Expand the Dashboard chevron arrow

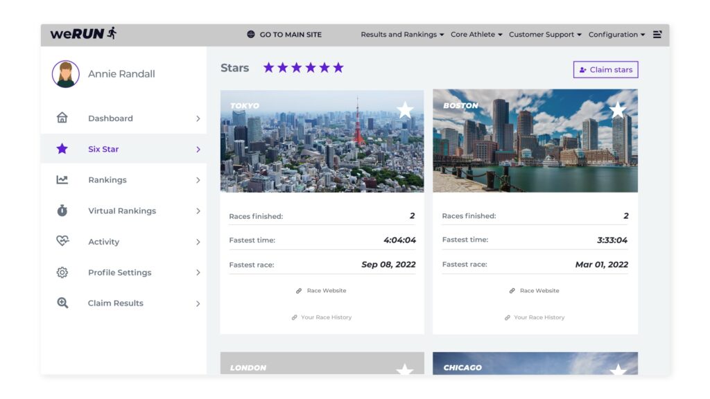[x=198, y=118]
